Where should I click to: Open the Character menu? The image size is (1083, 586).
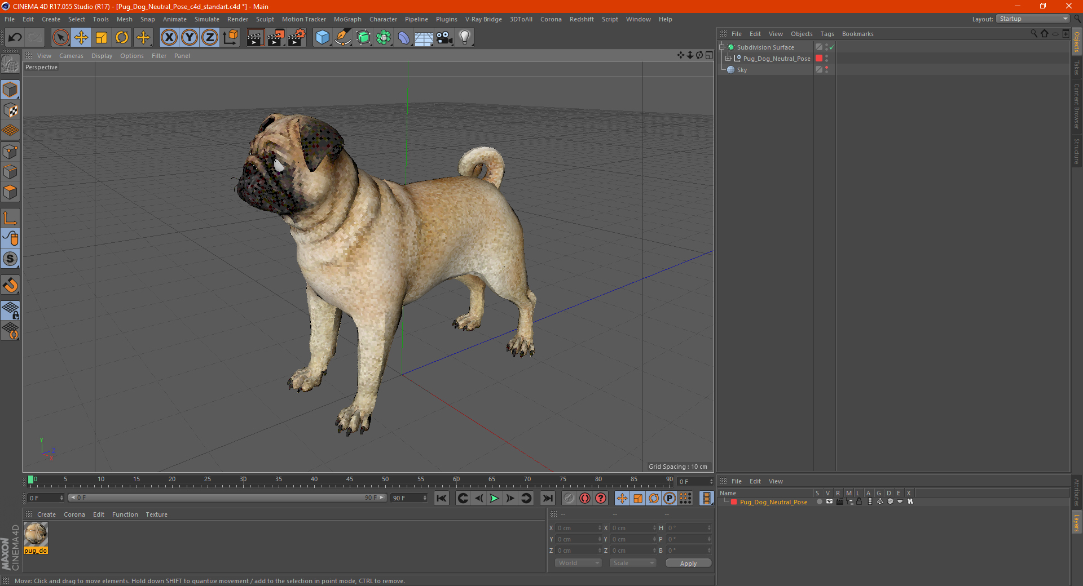tap(384, 19)
